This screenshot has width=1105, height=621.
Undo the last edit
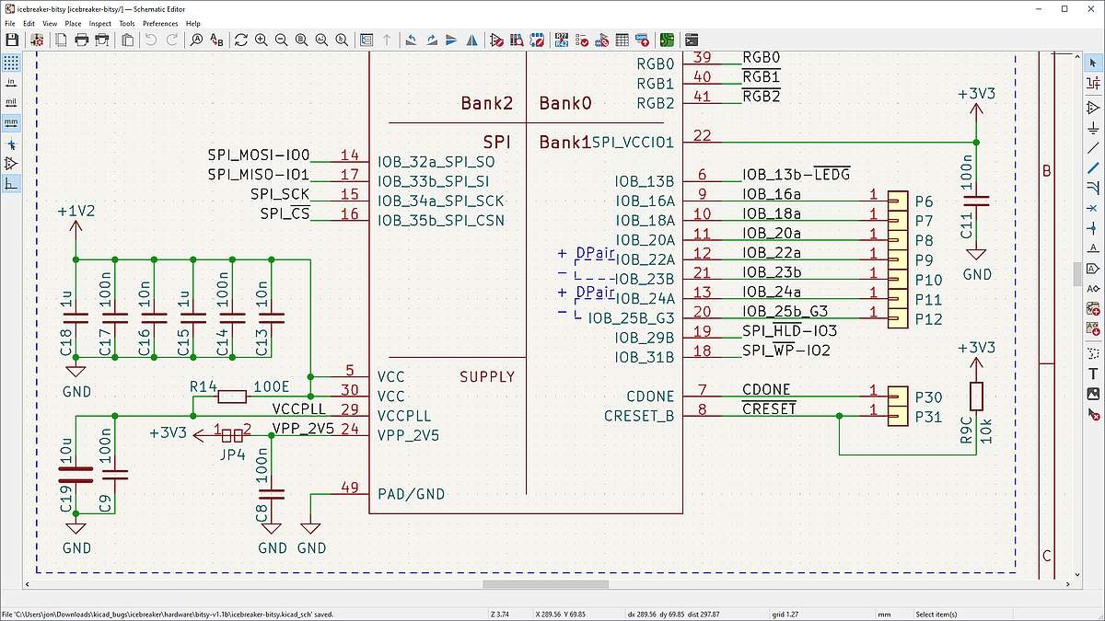point(151,40)
